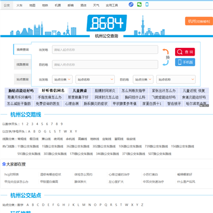Open the 362路公交车路线 link
Viewport: 213px width, 213px height.
[78, 146]
